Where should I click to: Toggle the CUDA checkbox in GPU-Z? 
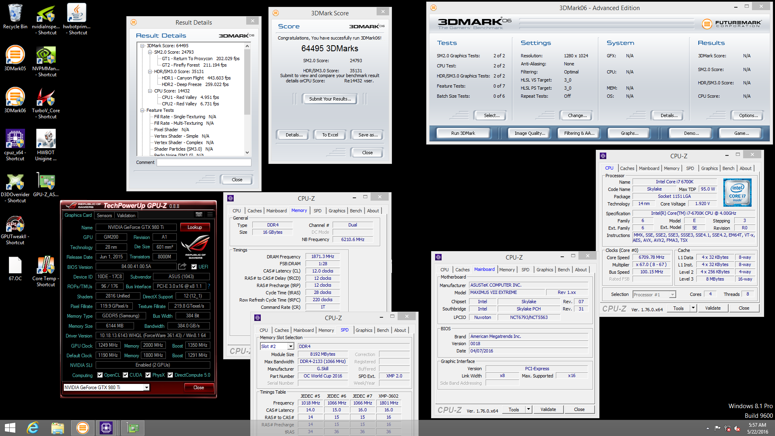click(x=126, y=375)
